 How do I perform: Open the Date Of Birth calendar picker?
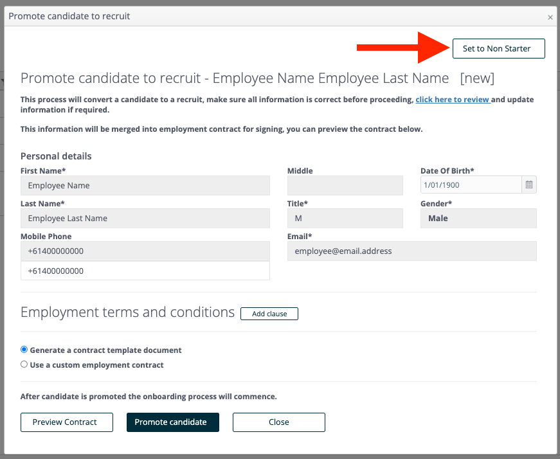coord(529,184)
